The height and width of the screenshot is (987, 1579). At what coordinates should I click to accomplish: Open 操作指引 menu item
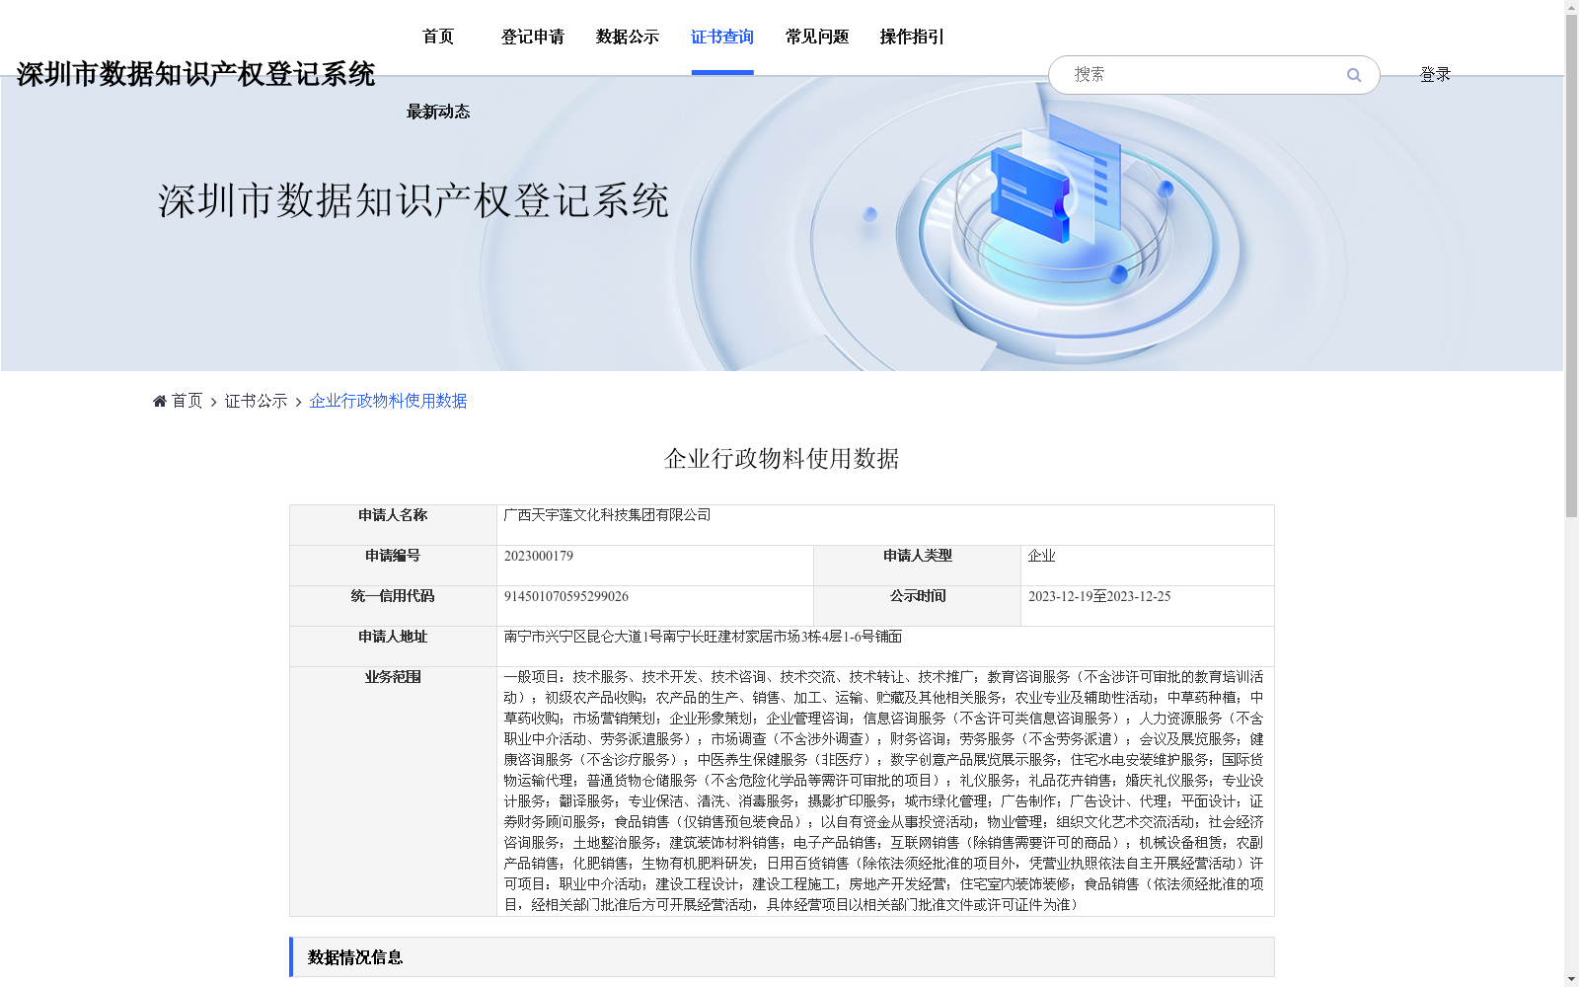point(912,37)
